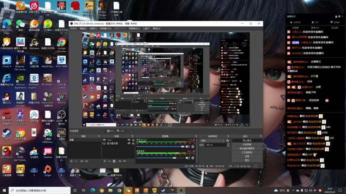Open the 编辑 Edit menu in OBS
Viewport: 346px width, 194px height.
pos(83,28)
